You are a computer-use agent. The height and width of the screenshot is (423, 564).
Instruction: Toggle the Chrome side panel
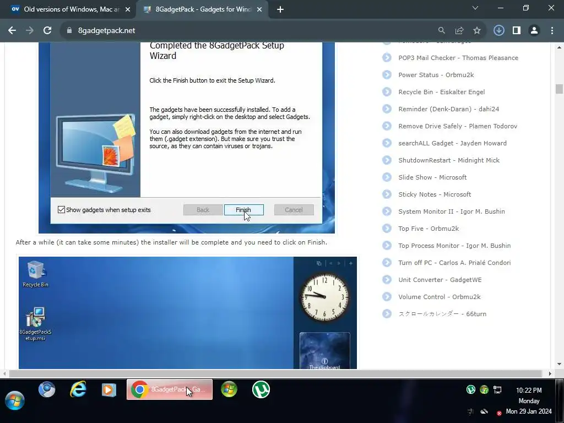click(x=516, y=31)
